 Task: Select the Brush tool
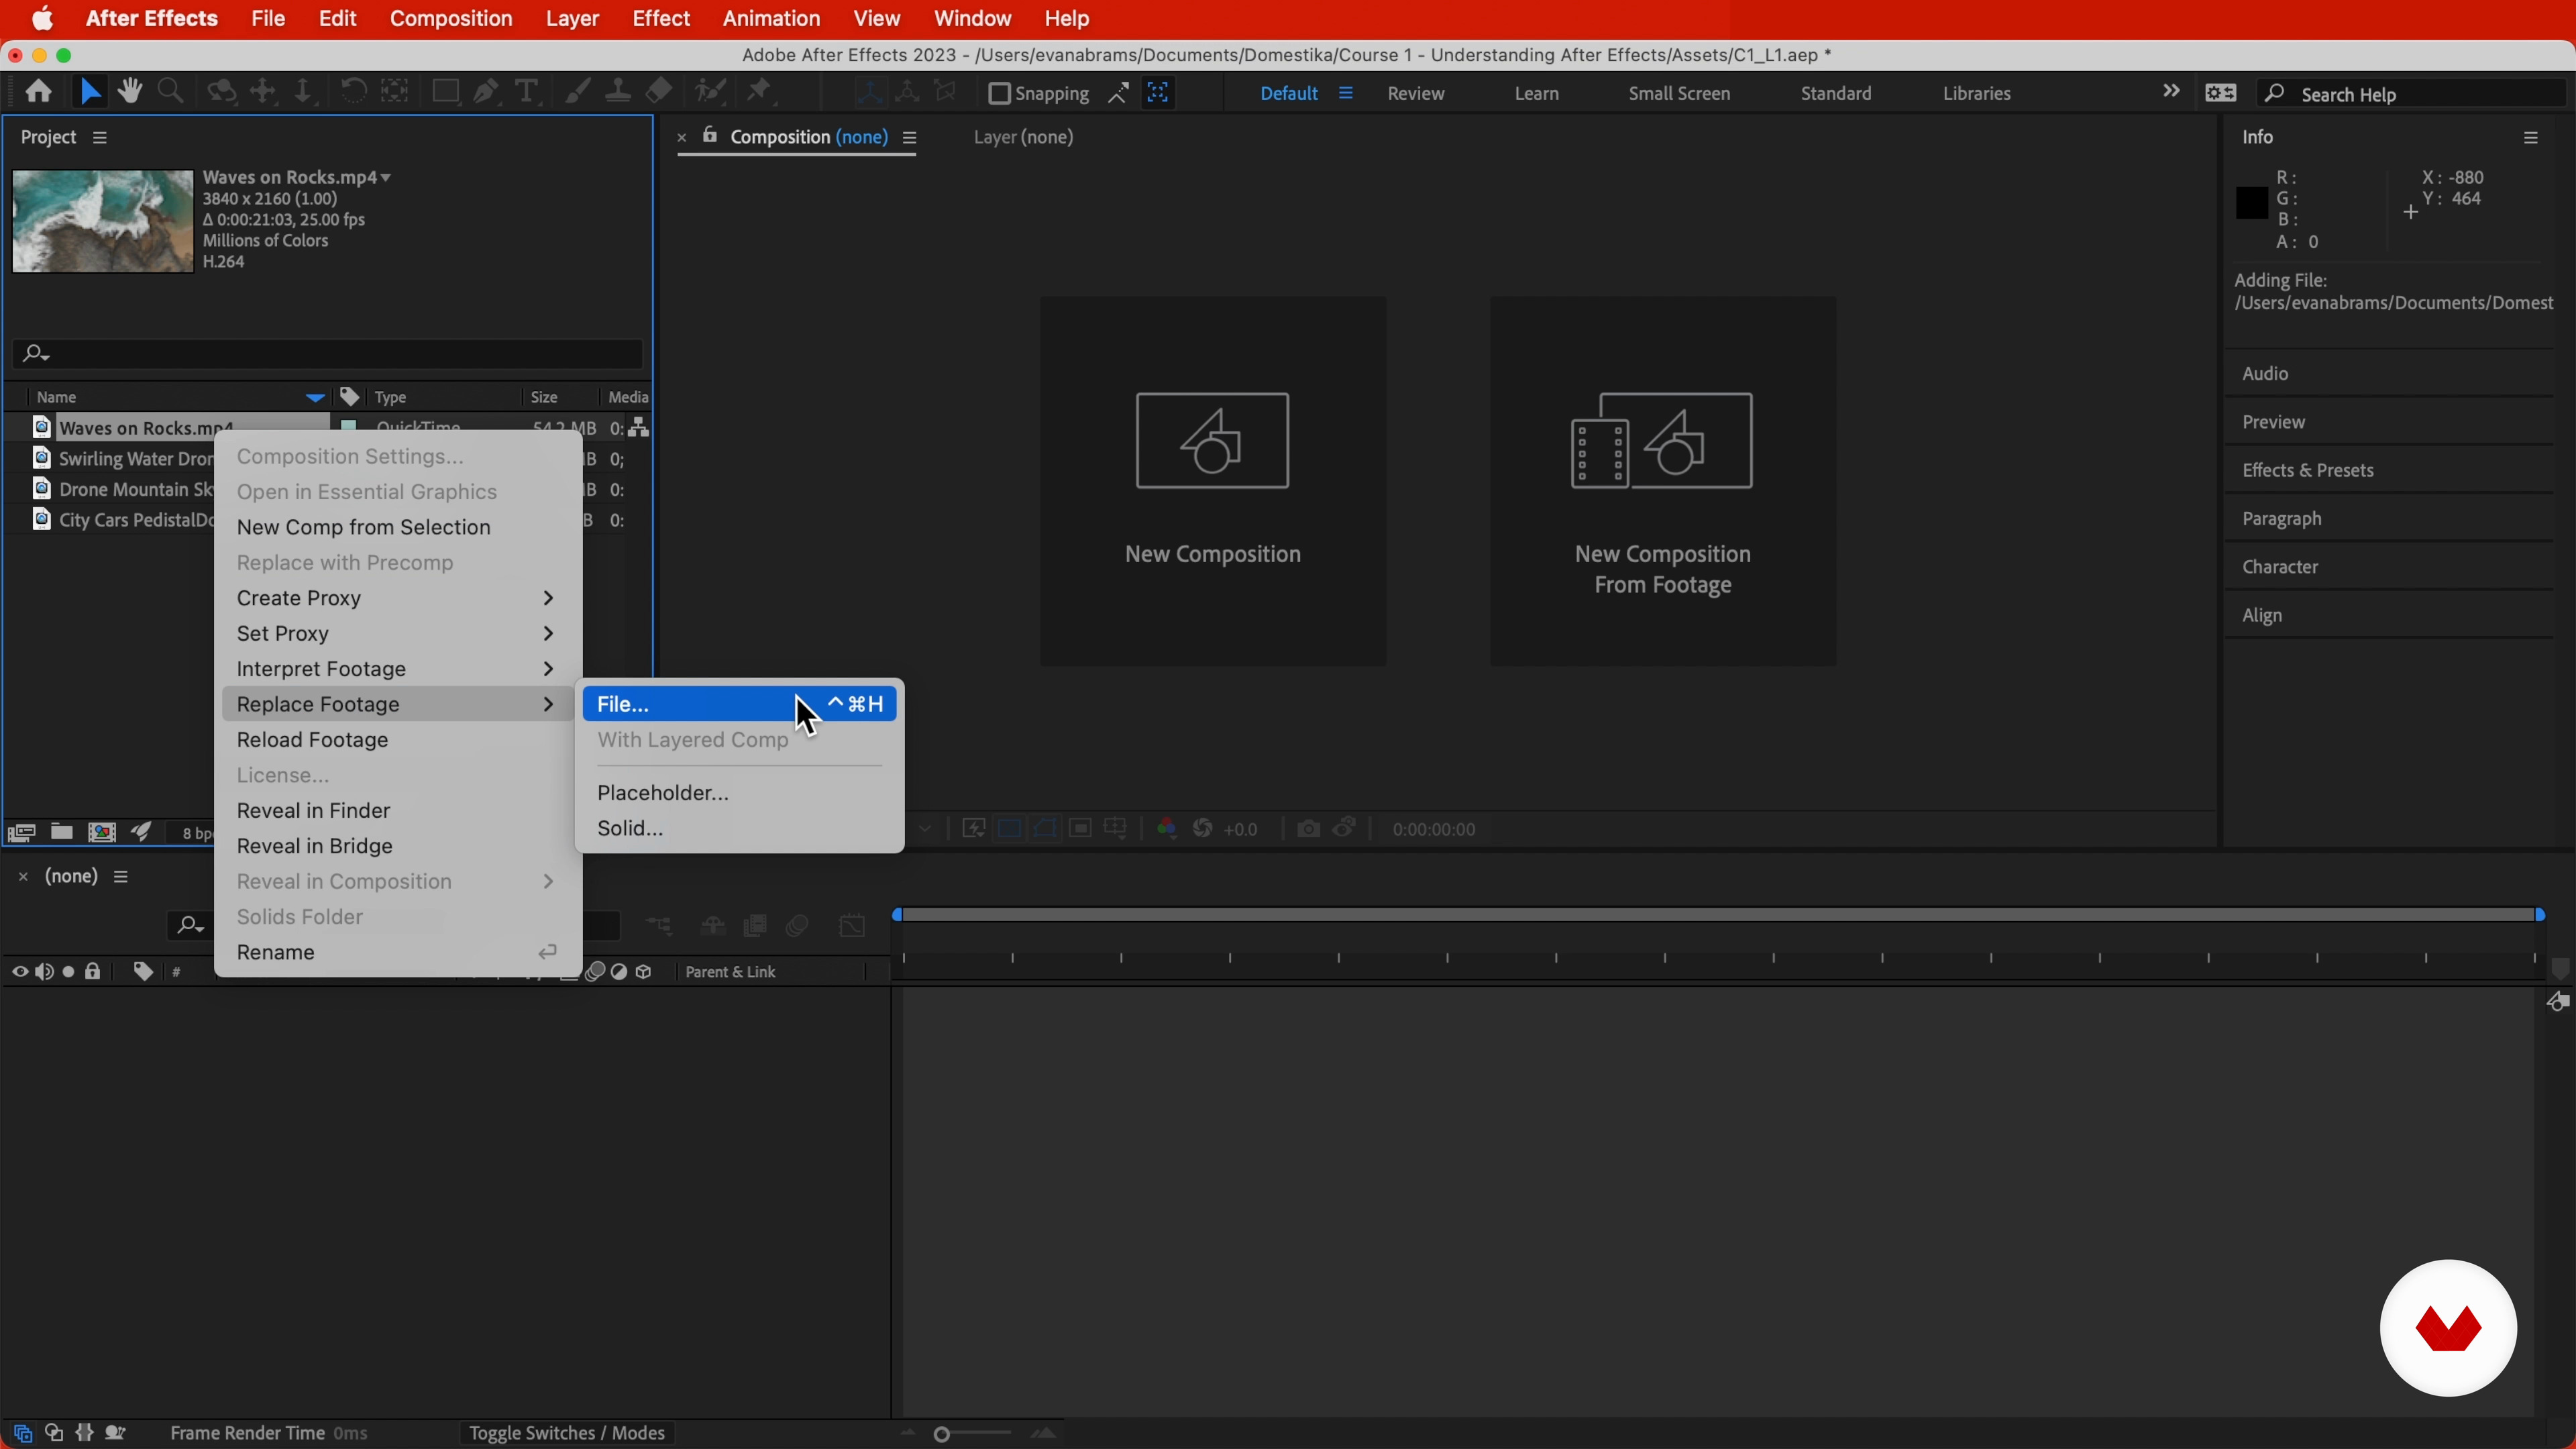pyautogui.click(x=577, y=92)
